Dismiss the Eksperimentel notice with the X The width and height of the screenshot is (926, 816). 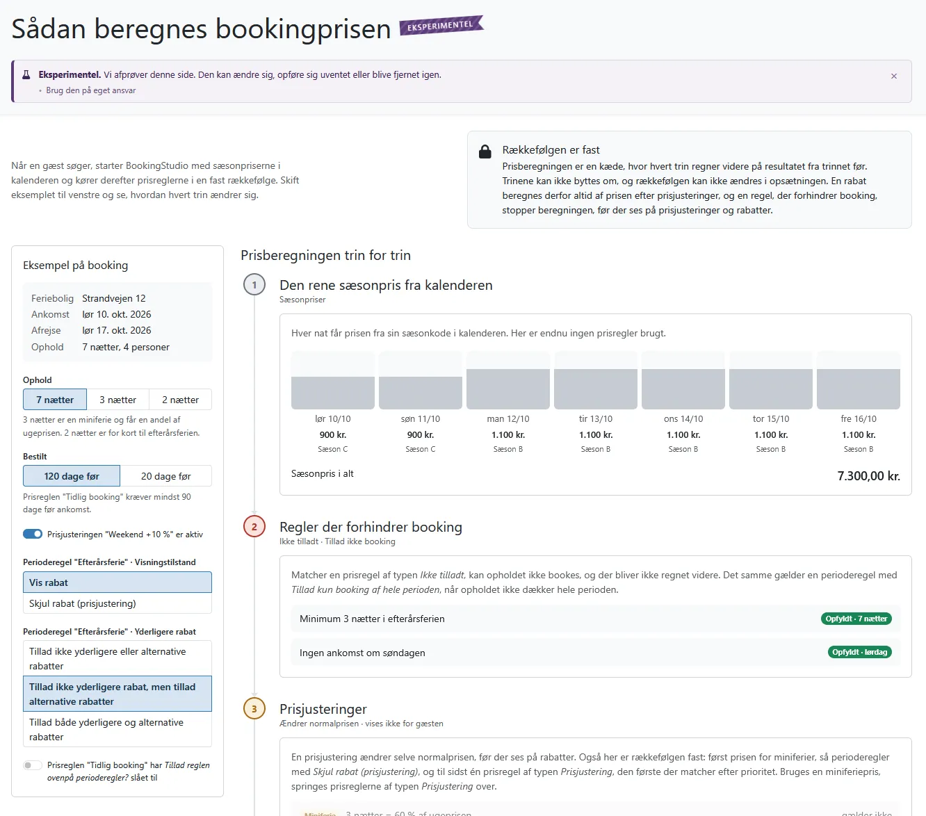pos(894,76)
